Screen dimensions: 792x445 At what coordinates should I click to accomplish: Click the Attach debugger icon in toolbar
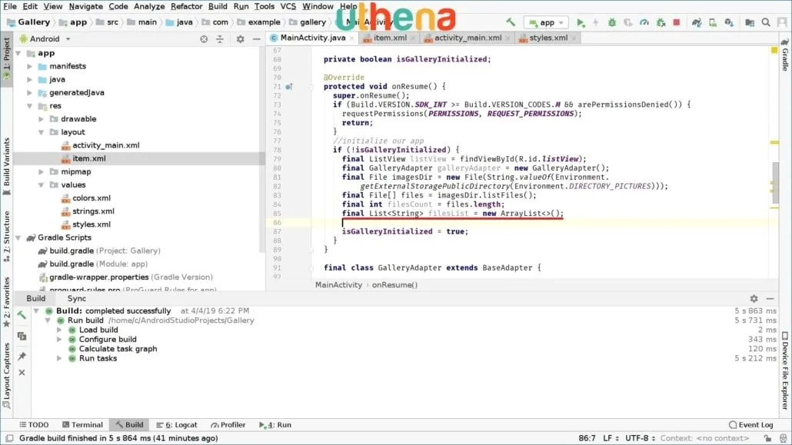661,22
